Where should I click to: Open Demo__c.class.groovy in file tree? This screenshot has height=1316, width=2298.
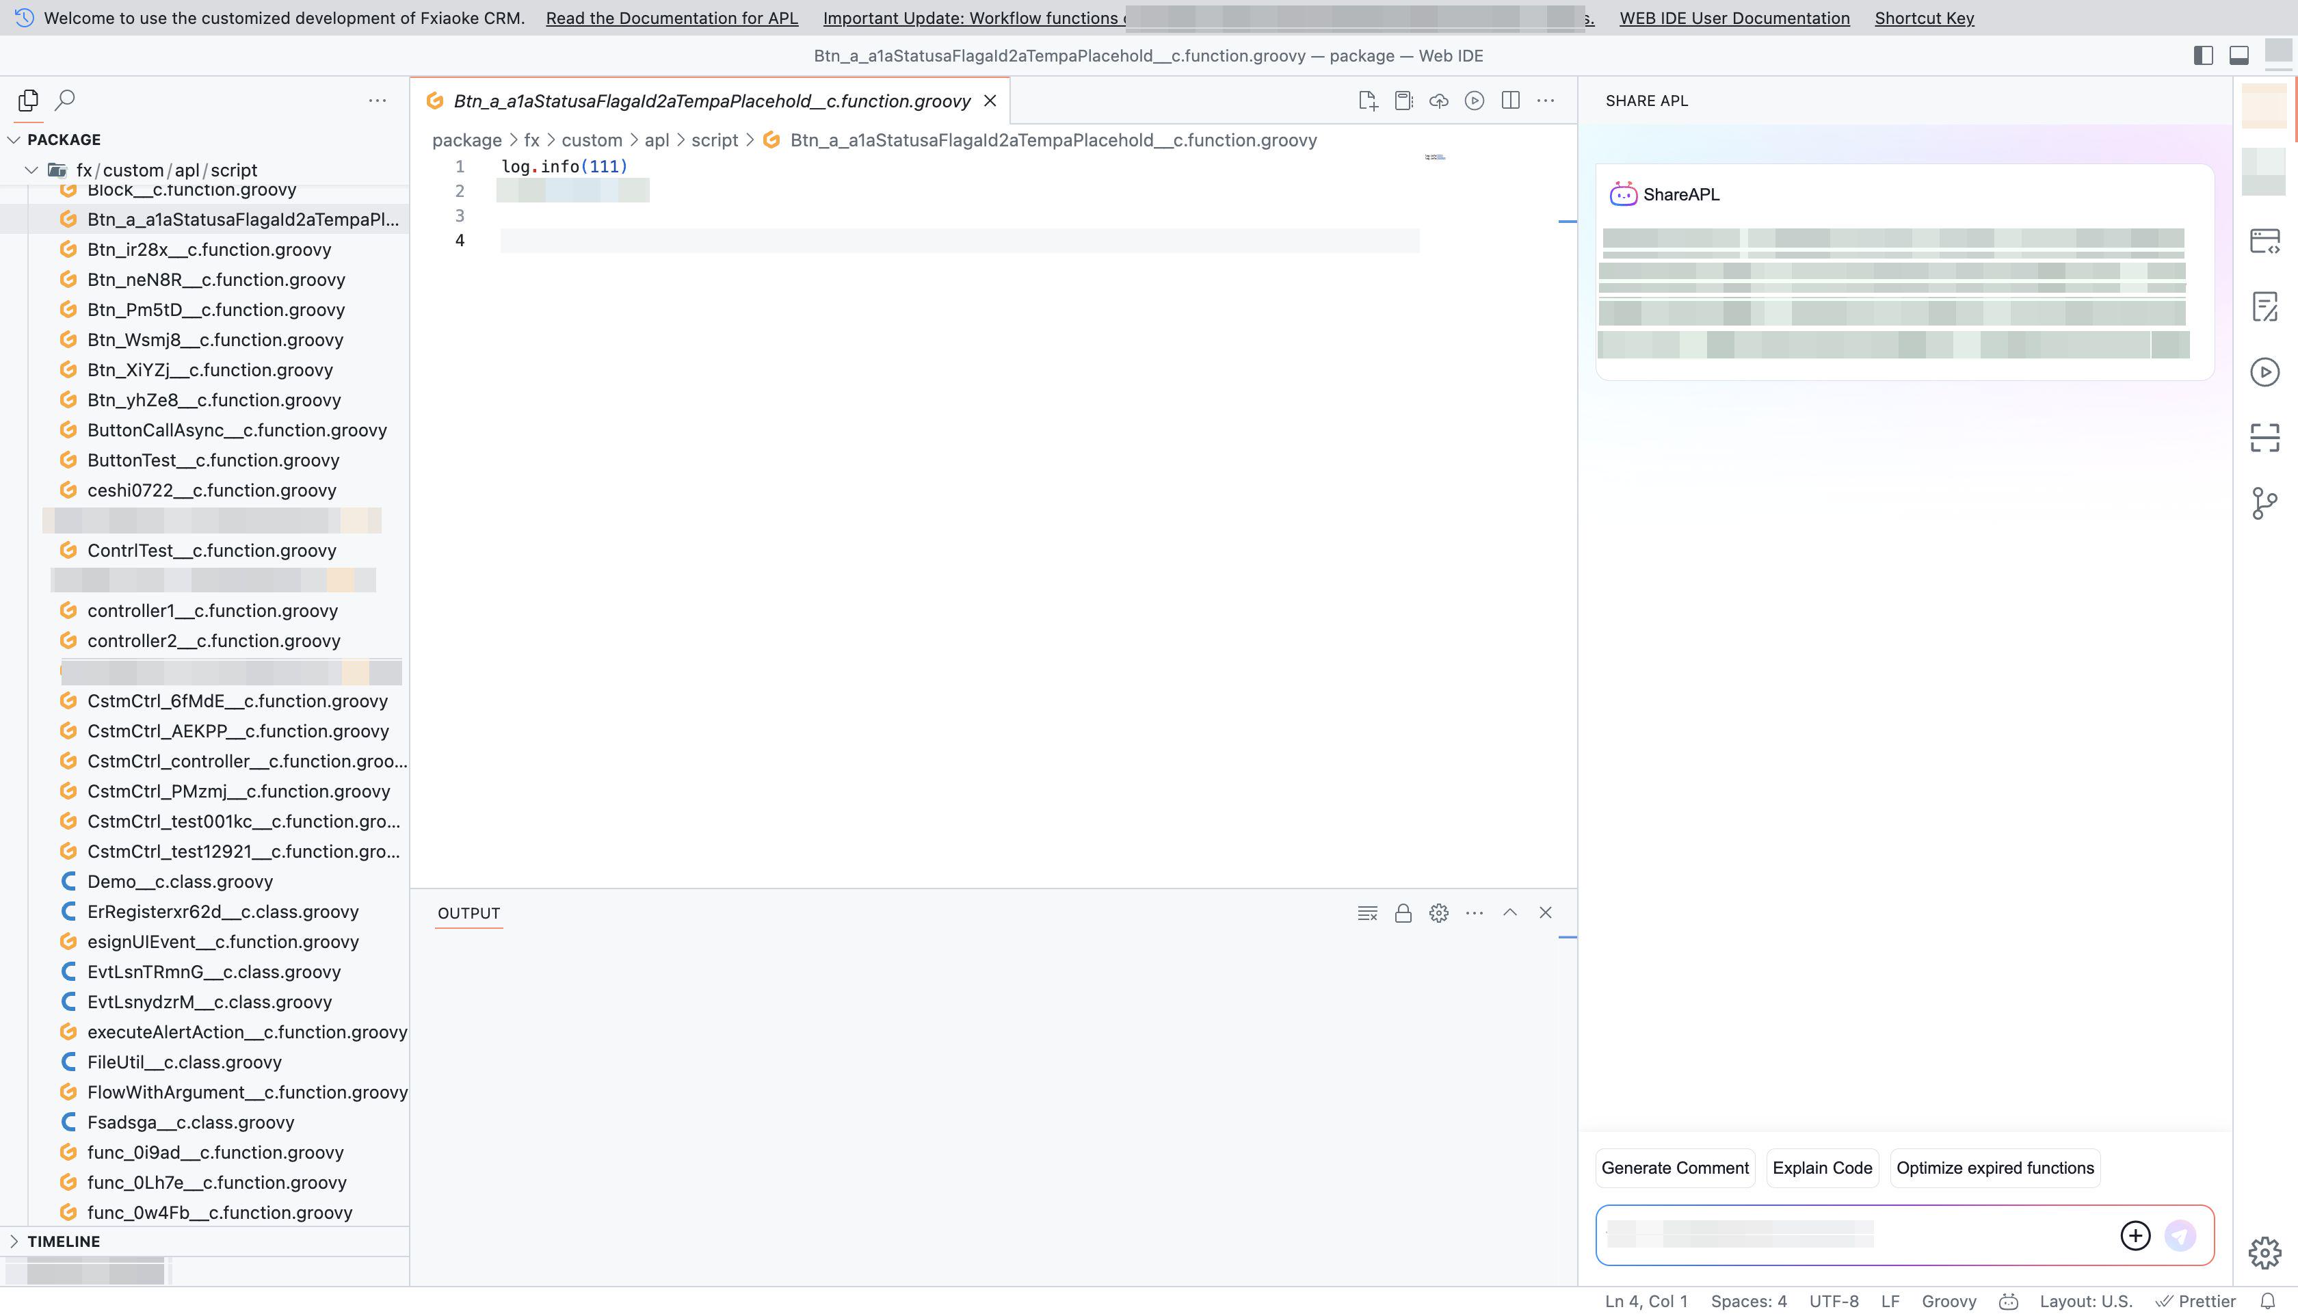tap(180, 881)
